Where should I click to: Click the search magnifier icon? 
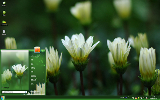click(x=26, y=92)
